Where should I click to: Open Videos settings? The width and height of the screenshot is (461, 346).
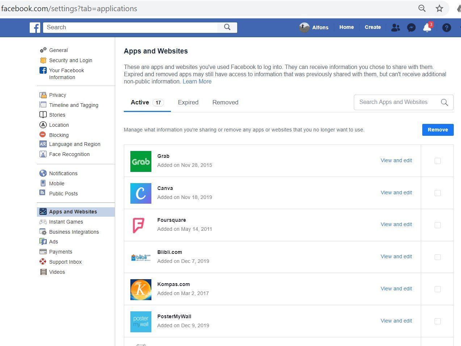(x=57, y=272)
